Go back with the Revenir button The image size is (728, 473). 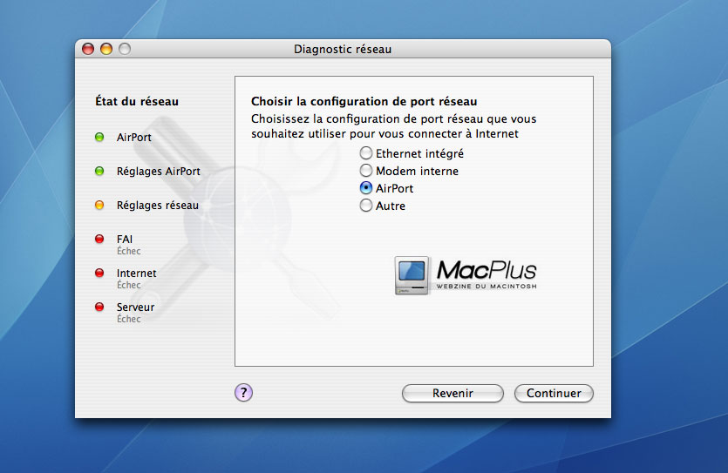452,393
